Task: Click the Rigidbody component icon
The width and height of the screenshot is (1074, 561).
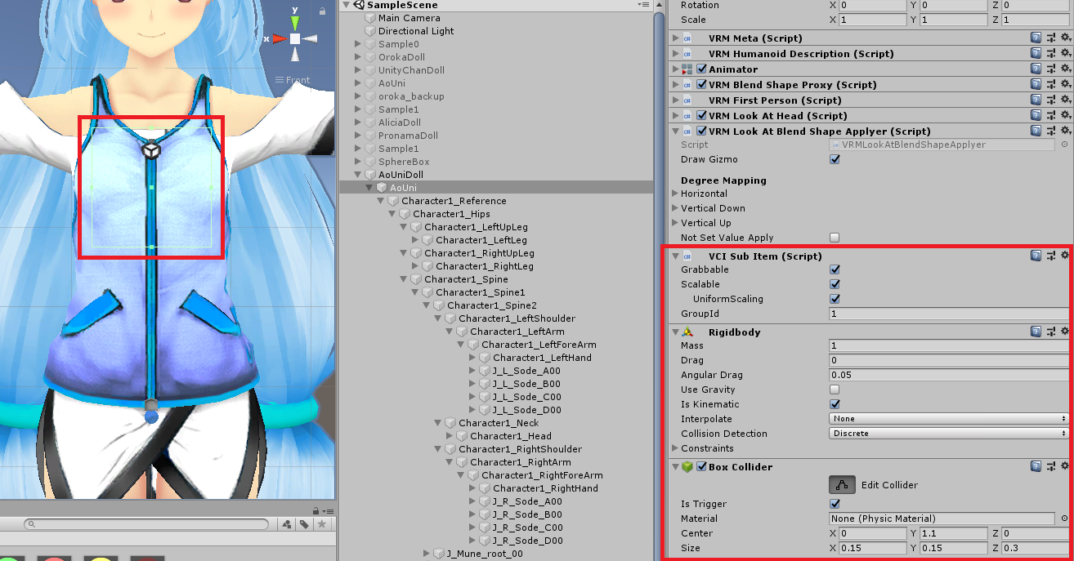Action: pyautogui.click(x=687, y=332)
